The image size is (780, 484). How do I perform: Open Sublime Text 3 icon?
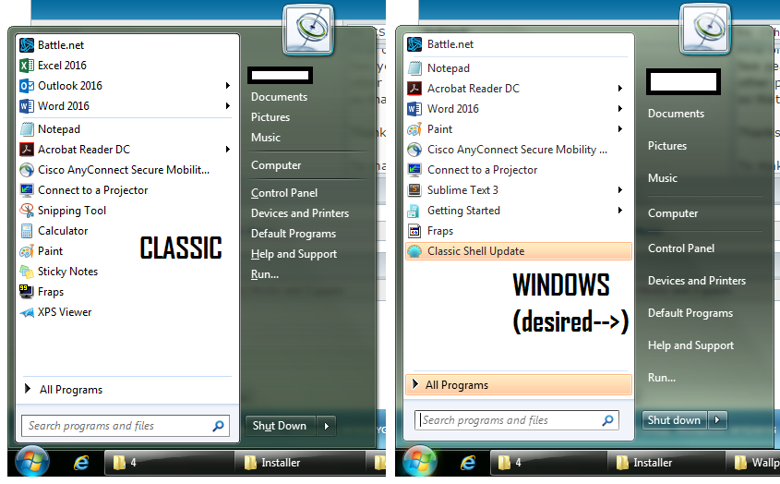414,190
